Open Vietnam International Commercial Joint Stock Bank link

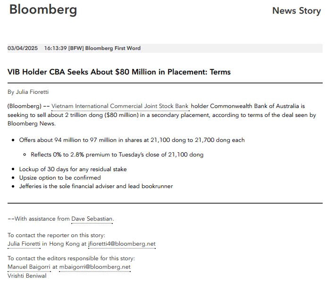120,107
